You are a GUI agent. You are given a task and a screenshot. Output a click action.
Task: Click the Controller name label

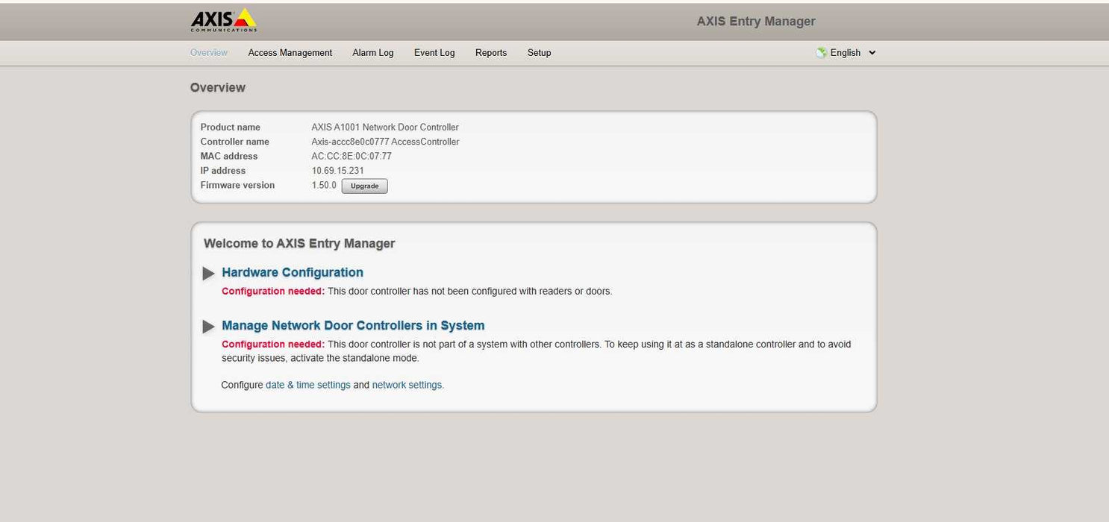tap(235, 142)
